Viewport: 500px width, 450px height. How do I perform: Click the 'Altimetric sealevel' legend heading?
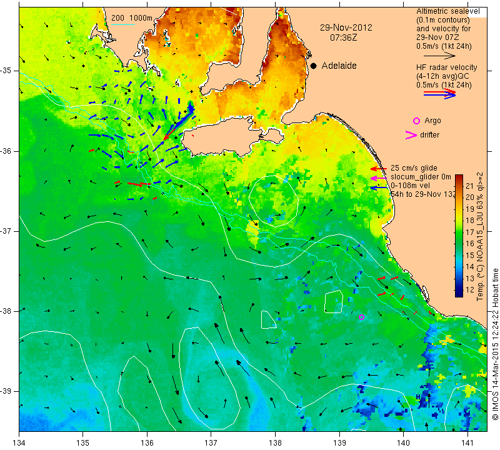coord(447,11)
